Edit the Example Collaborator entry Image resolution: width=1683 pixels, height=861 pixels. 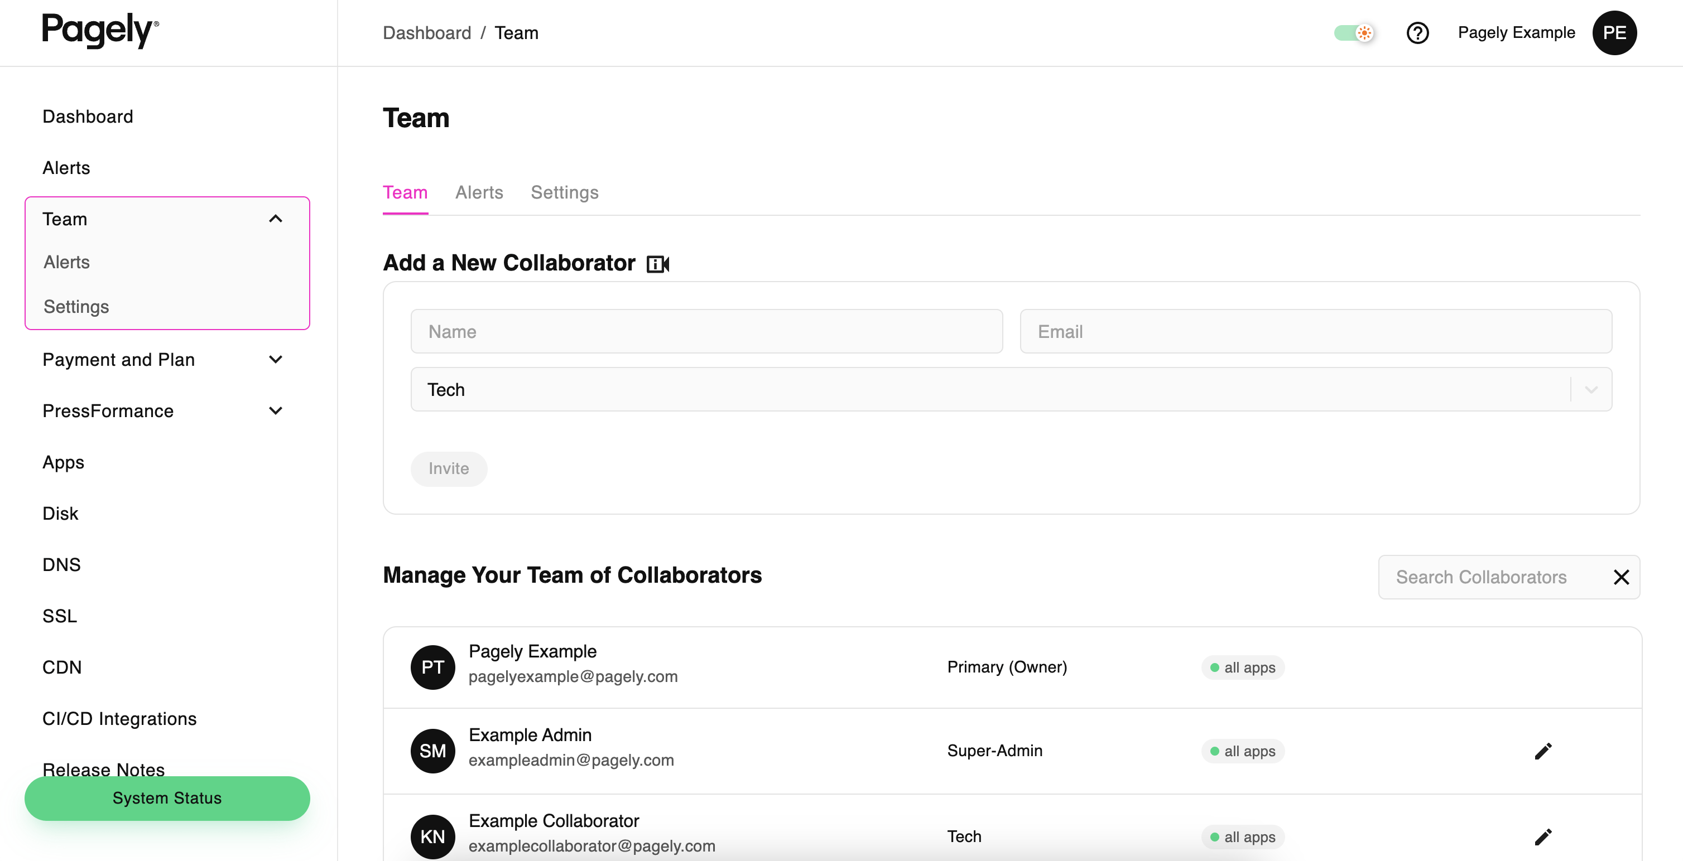click(x=1542, y=837)
